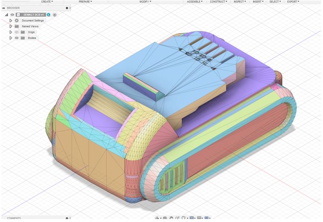Open the Display Settings dropdown arrow
323x222 pixels.
(195, 218)
